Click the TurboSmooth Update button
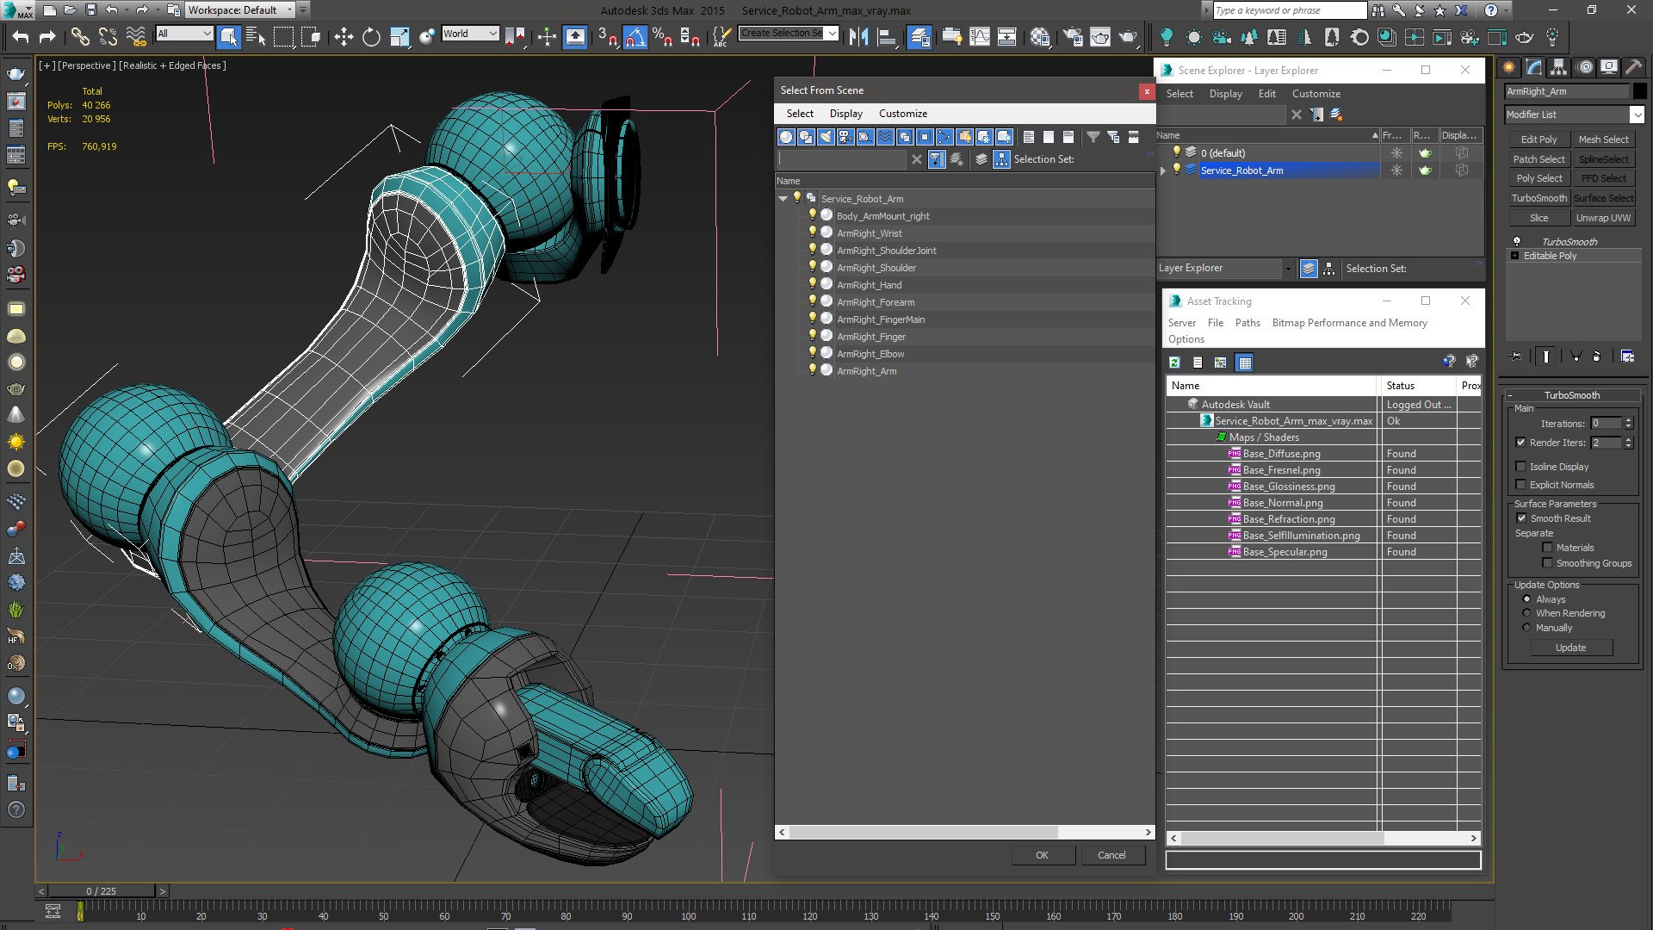This screenshot has height=930, width=1653. click(1570, 648)
